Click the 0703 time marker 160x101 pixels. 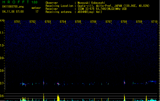click(x=48, y=22)
